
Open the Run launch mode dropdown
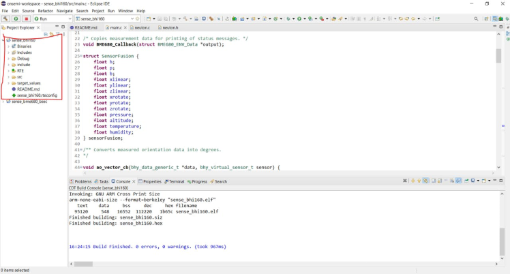click(x=68, y=19)
